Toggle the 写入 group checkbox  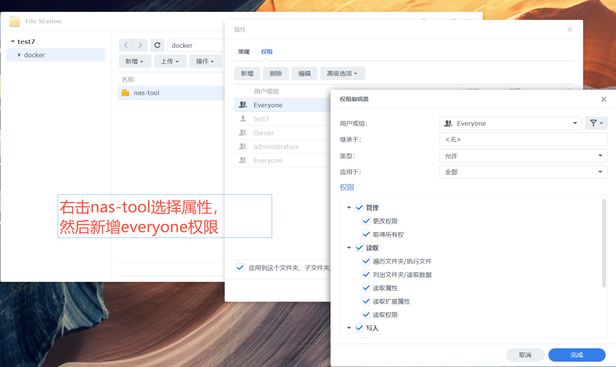point(359,328)
